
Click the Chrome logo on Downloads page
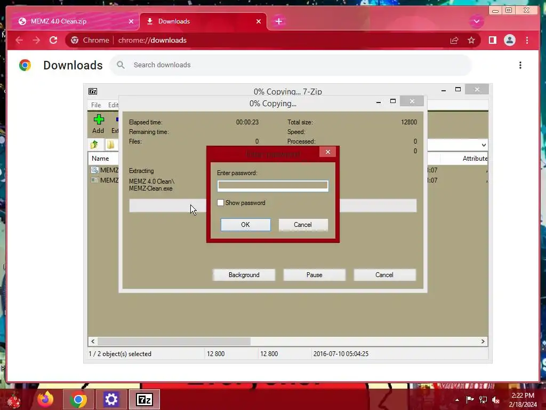pyautogui.click(x=25, y=65)
